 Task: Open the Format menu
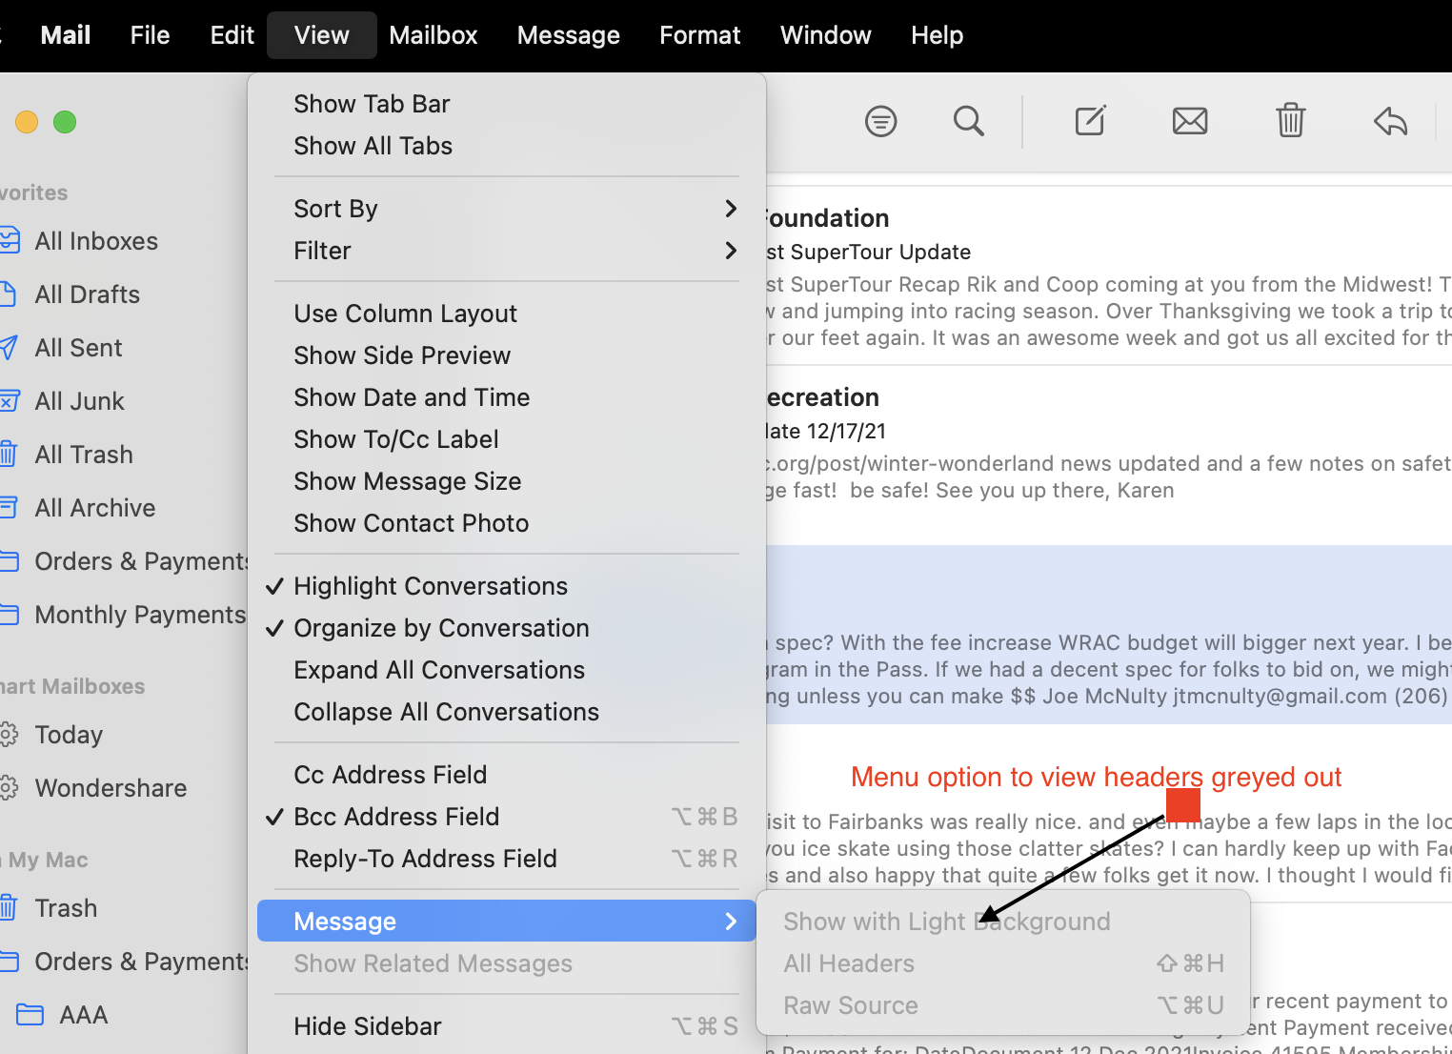(x=699, y=34)
